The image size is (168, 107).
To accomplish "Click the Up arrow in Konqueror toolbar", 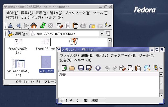I will coord(10,26).
